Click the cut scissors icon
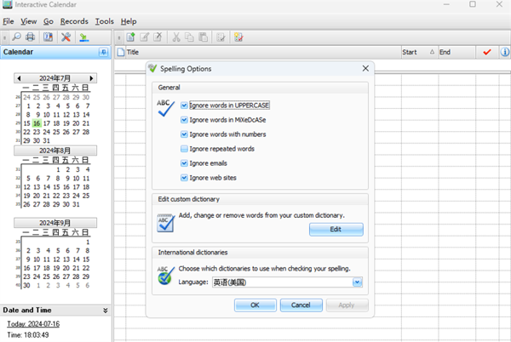Viewport: 511px width, 342px height. [175, 37]
